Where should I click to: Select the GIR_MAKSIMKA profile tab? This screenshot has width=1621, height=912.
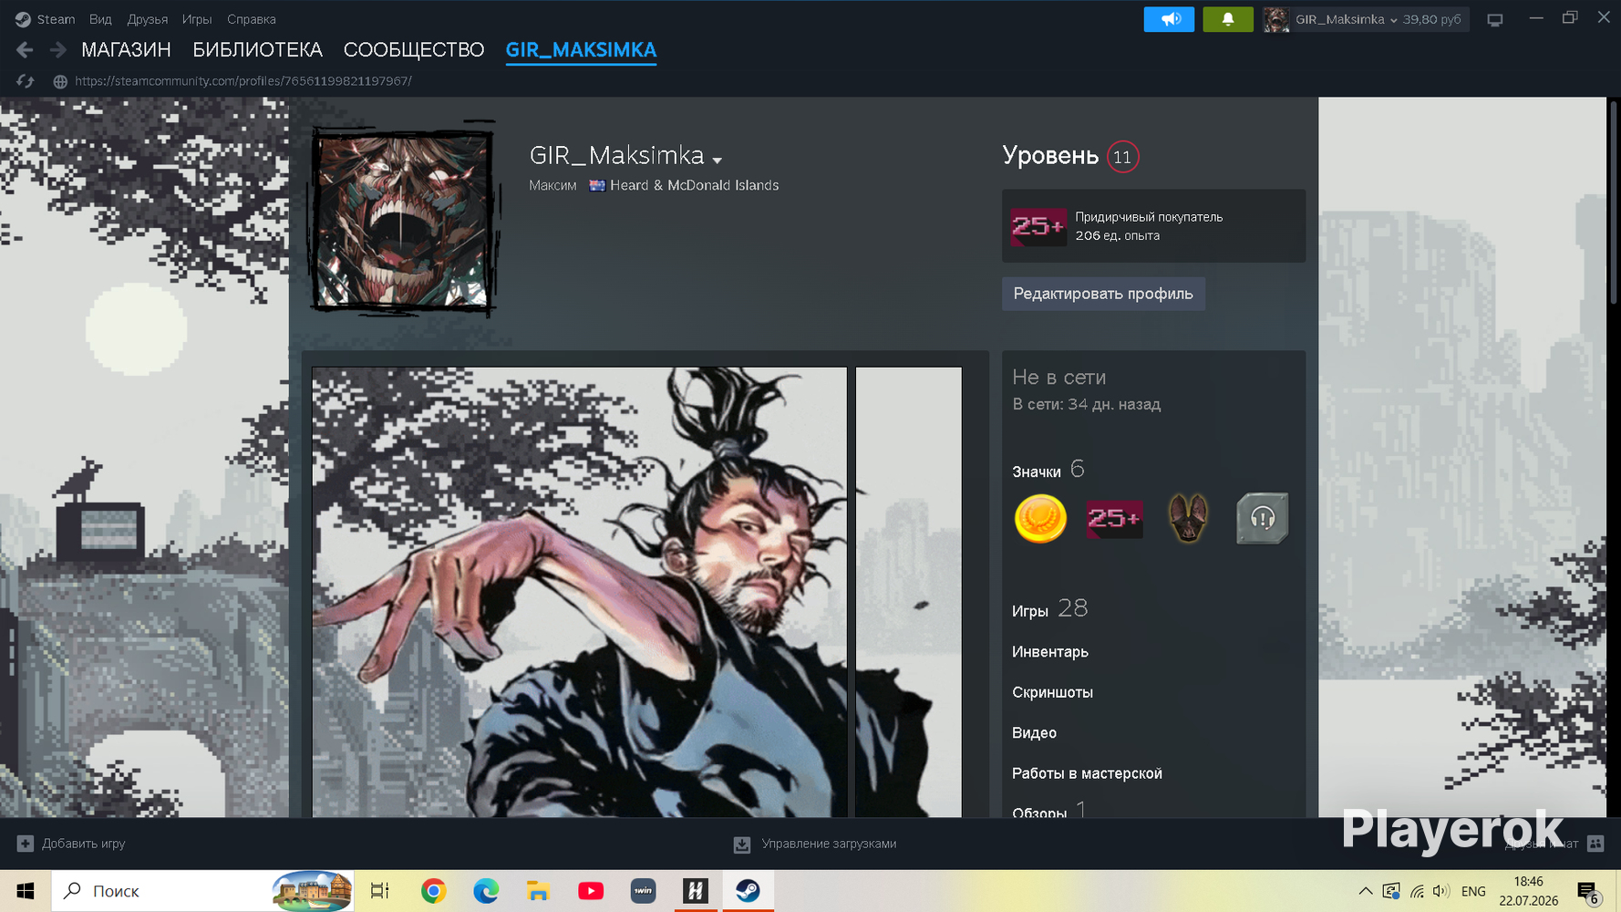(581, 50)
